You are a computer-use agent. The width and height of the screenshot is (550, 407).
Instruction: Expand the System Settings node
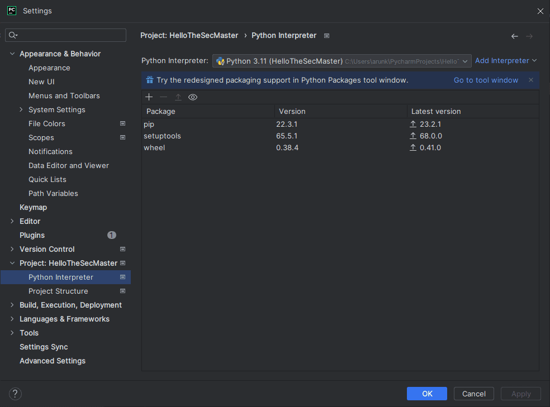point(21,109)
